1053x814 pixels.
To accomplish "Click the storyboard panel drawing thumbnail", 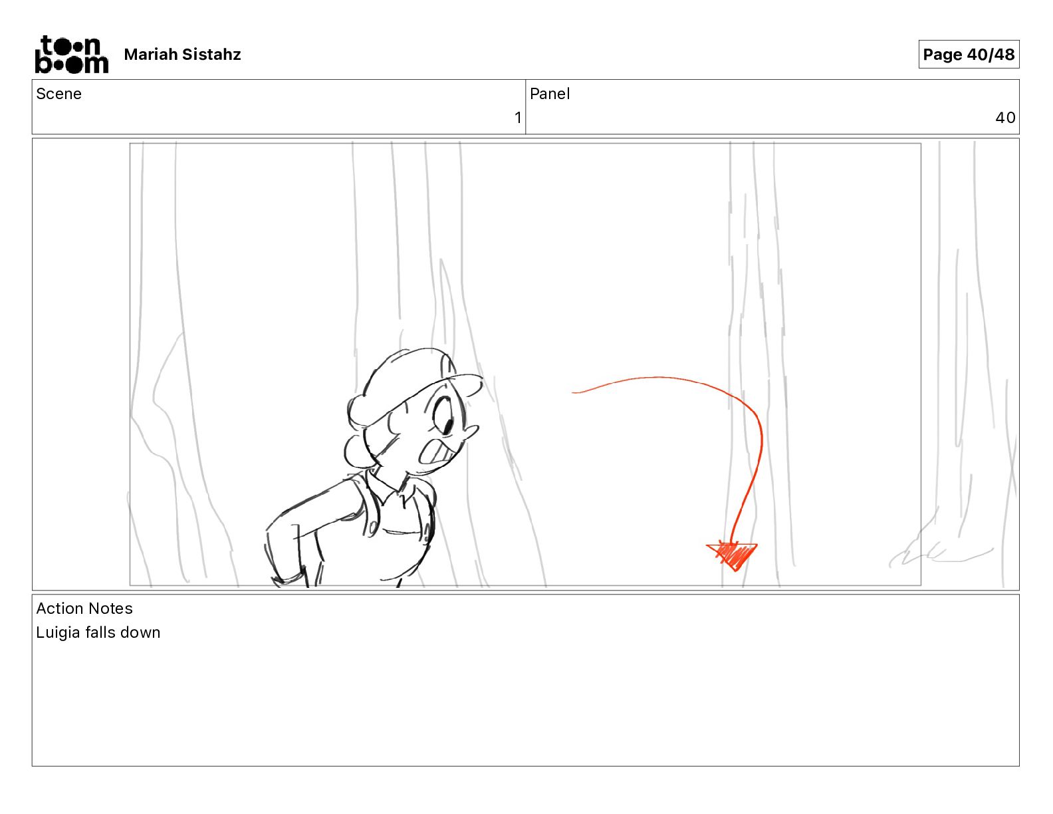I will click(x=525, y=364).
